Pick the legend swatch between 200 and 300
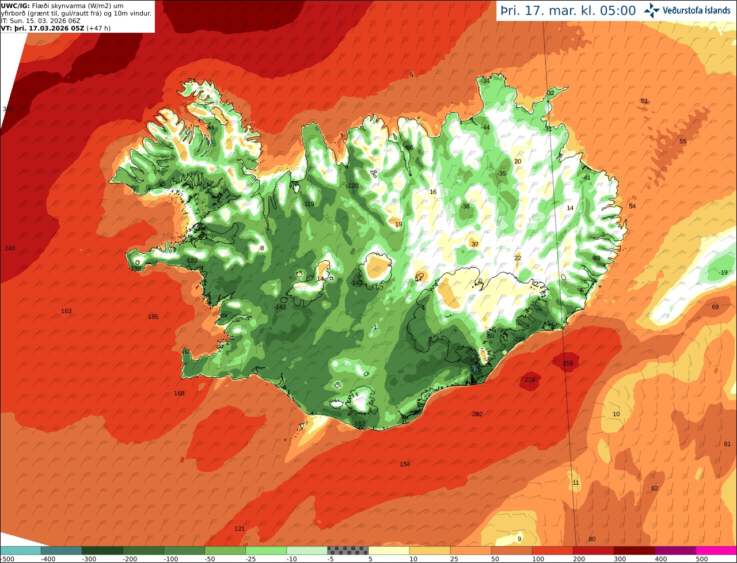This screenshot has width=737, height=563. click(593, 550)
